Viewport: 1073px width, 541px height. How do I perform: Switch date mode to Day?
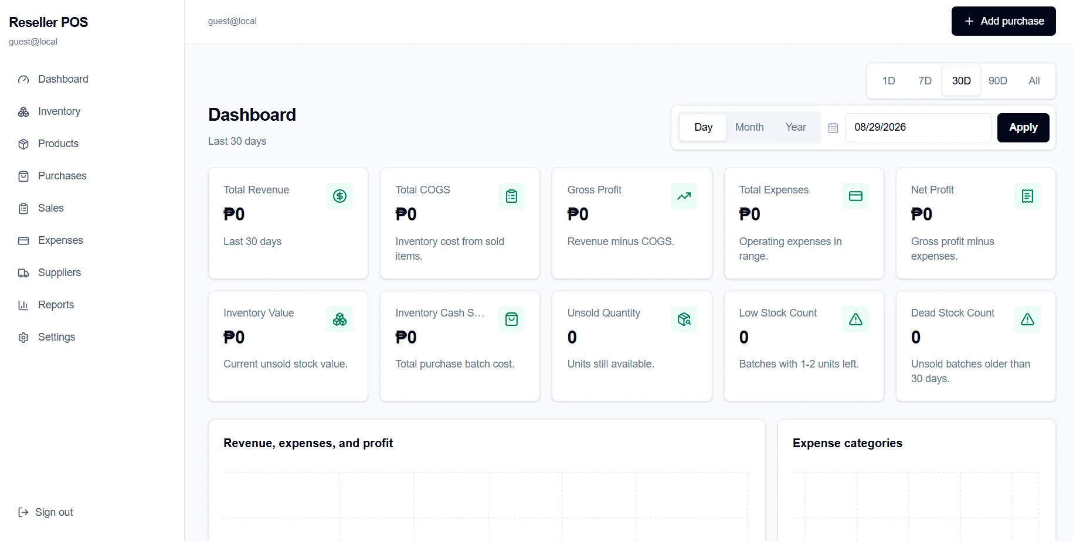tap(703, 127)
